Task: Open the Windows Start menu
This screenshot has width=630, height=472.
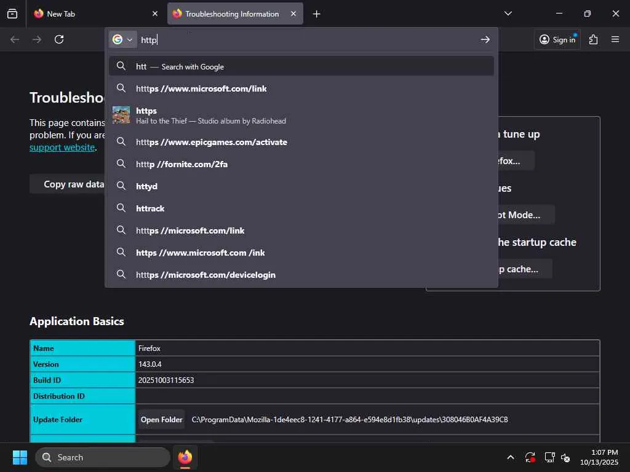Action: click(x=20, y=457)
